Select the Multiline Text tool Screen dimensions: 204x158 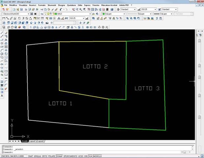2,96
